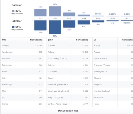The width and height of the screenshot is (133, 114).
Task: Click the Kadınlar light-blue legend swatch
Action: tap(13, 11)
